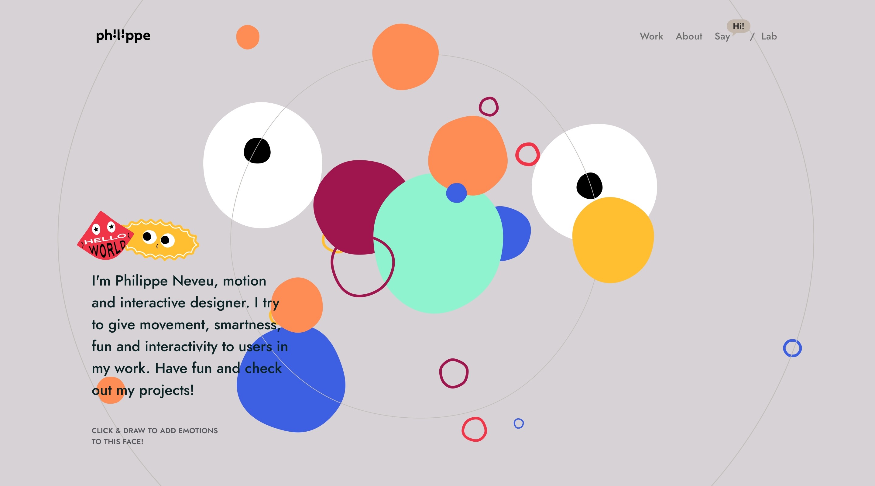
Task: Open the About page
Action: click(688, 36)
